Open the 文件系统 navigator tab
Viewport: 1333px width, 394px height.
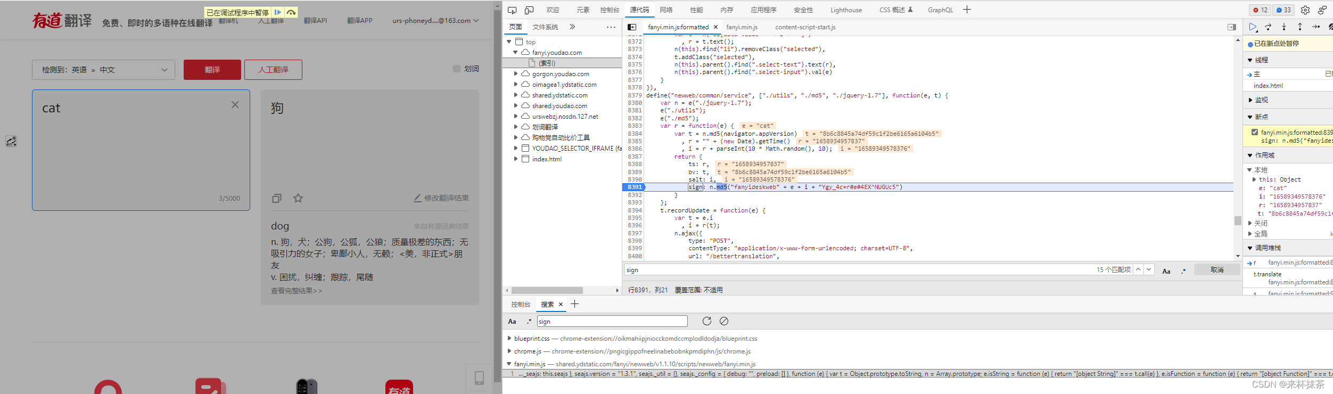click(x=545, y=27)
